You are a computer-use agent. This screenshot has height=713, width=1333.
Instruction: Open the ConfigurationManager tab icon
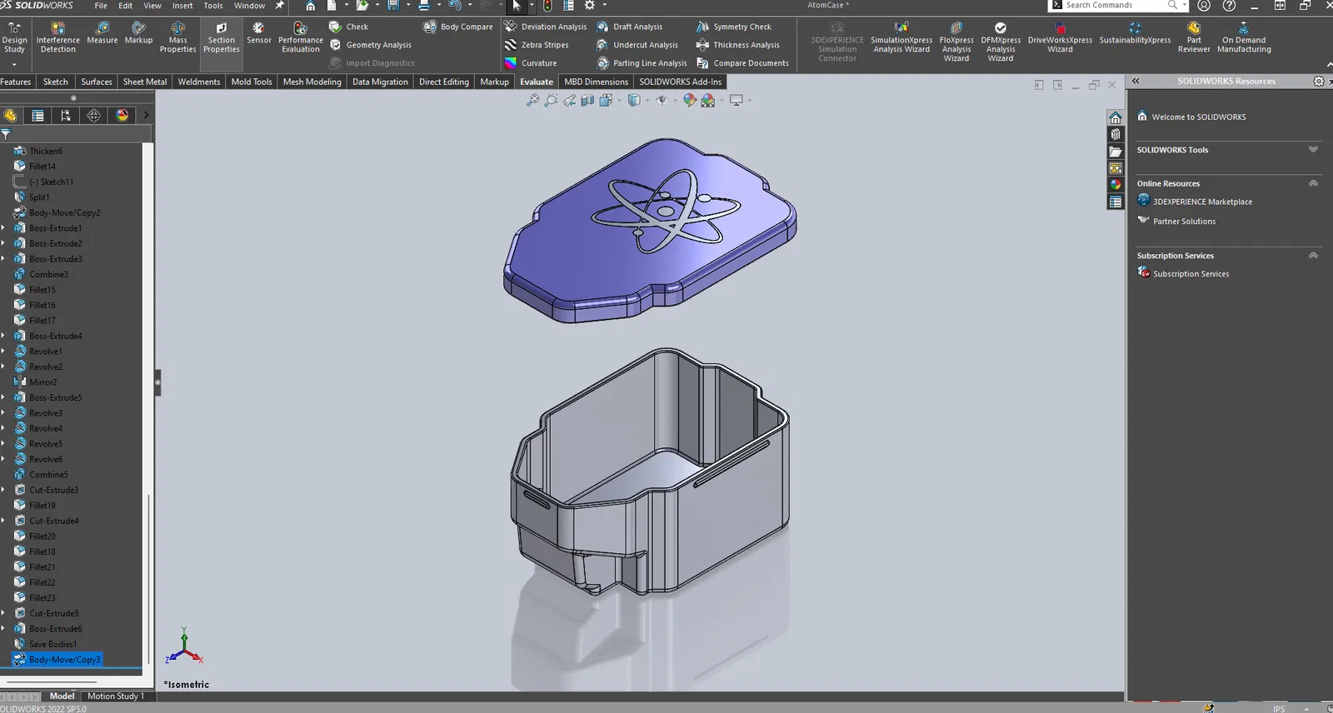[66, 116]
